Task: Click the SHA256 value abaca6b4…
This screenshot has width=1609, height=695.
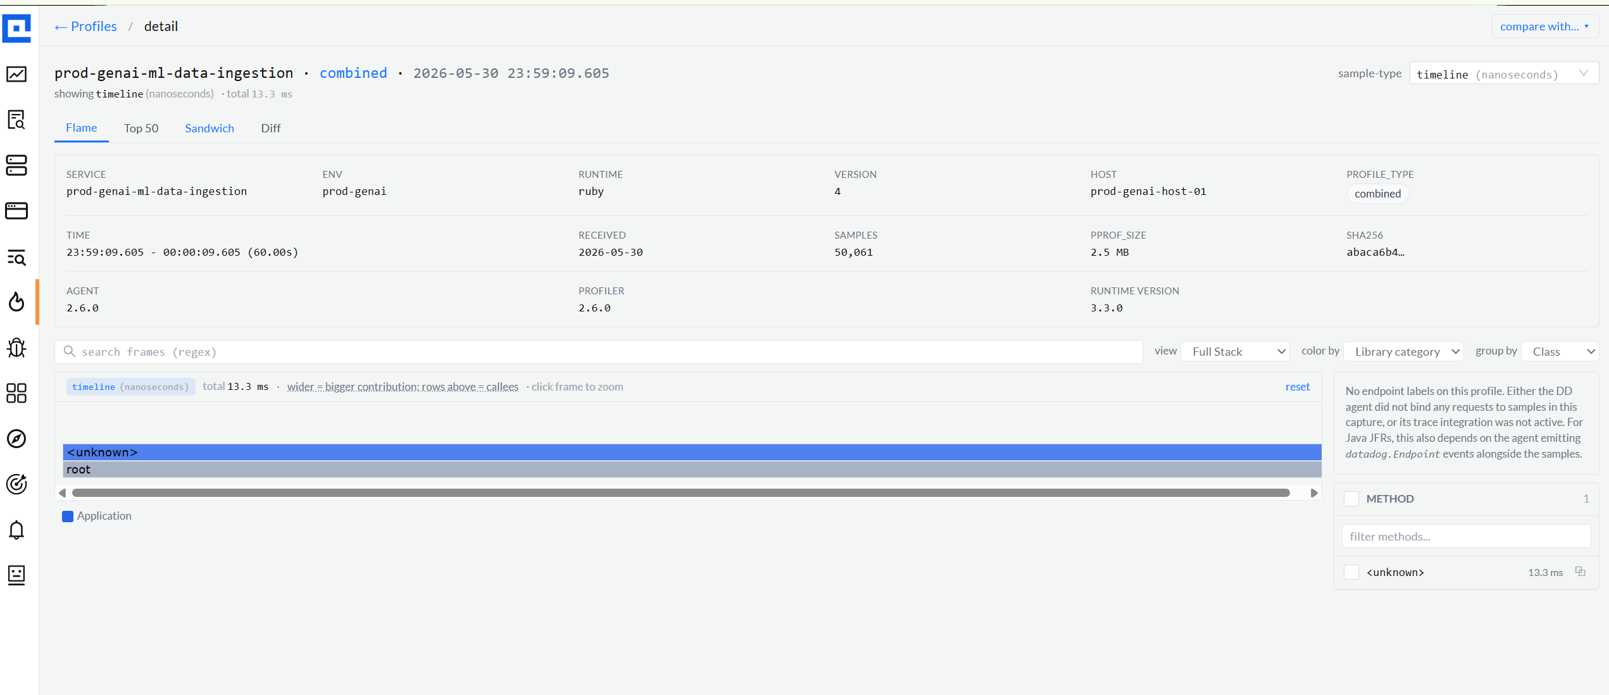Action: pyautogui.click(x=1375, y=252)
